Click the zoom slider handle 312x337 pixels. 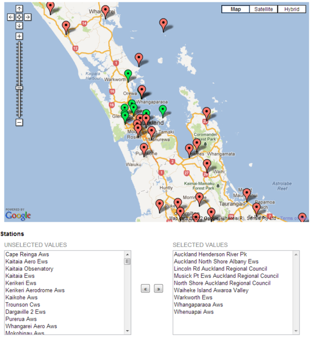coord(19,88)
